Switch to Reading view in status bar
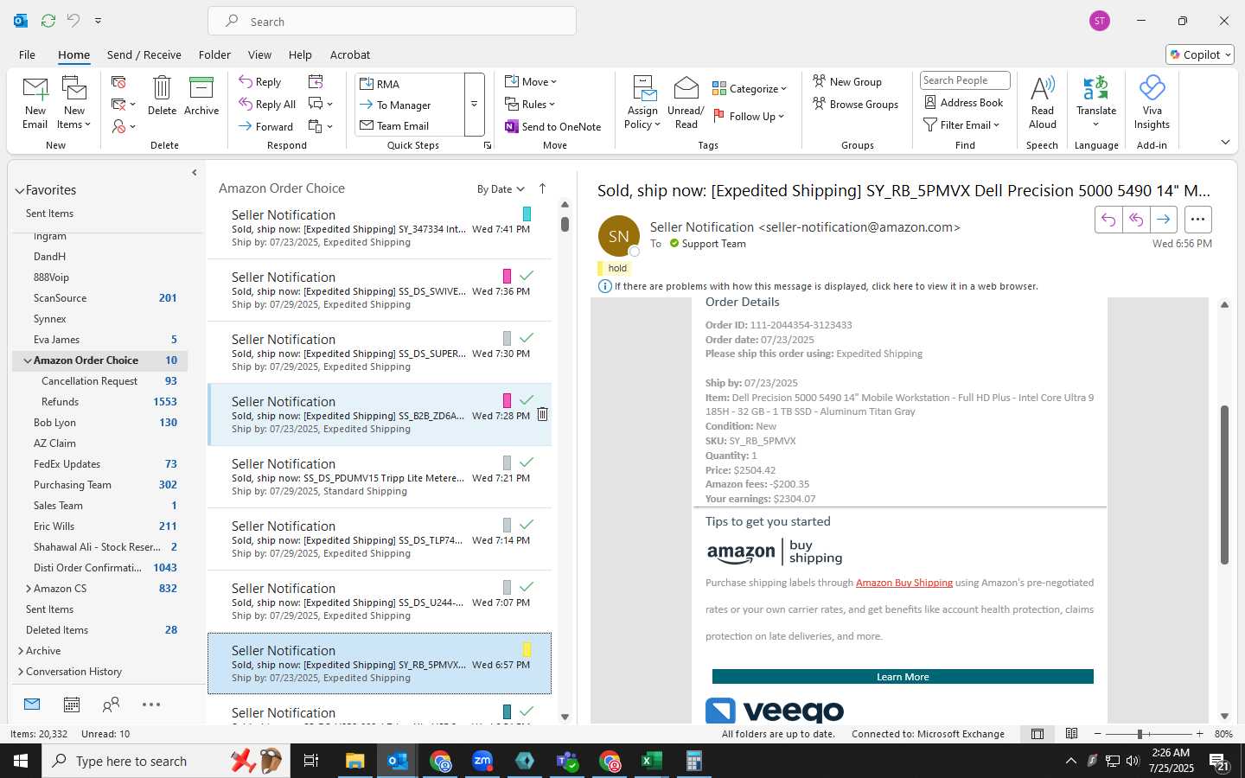 1072,734
